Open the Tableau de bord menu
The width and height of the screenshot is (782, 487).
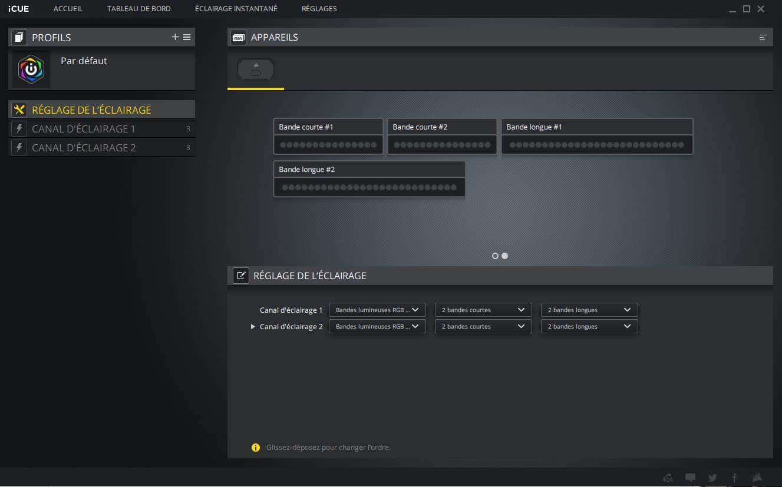(x=138, y=9)
